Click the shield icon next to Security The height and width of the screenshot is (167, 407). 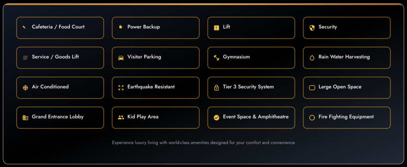tap(312, 28)
